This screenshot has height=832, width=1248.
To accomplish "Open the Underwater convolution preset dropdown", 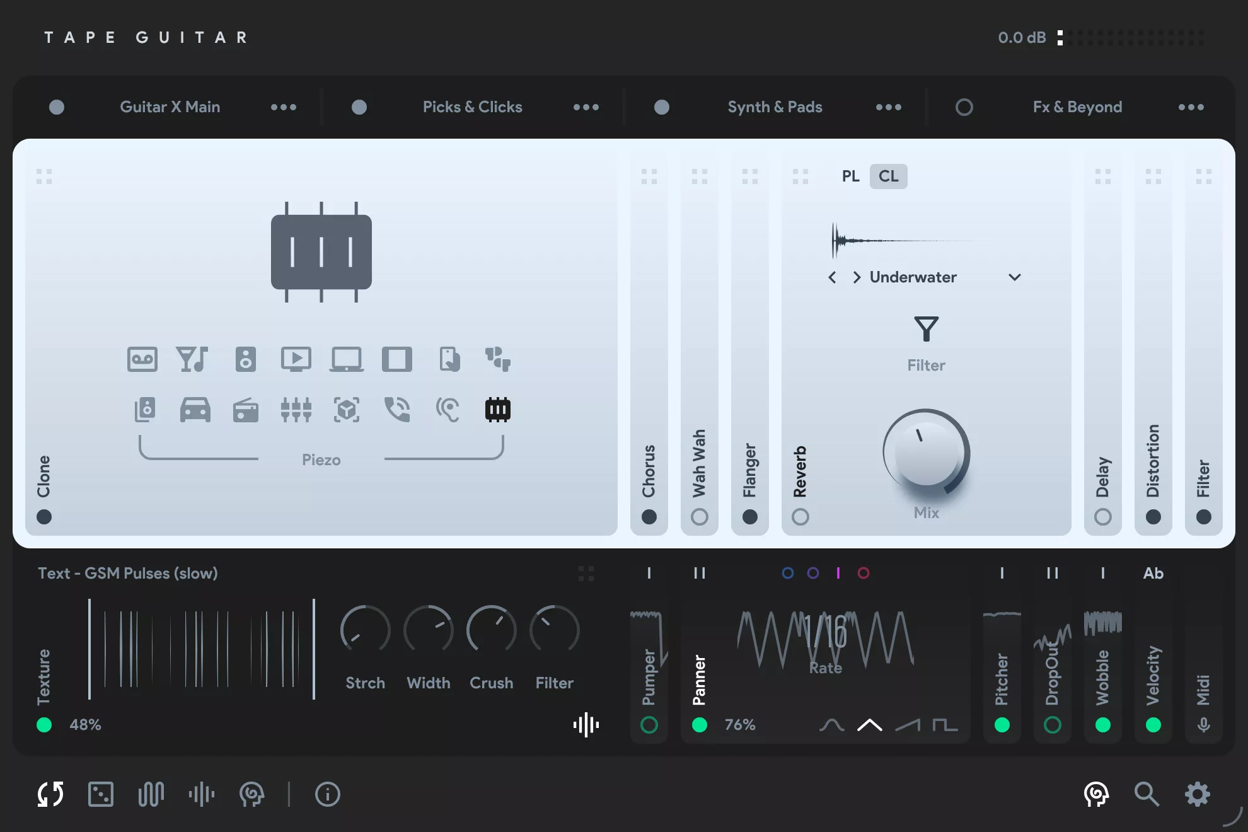I will [x=1014, y=277].
